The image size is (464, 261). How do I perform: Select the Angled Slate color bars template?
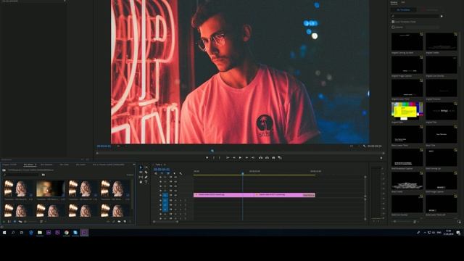[407, 111]
